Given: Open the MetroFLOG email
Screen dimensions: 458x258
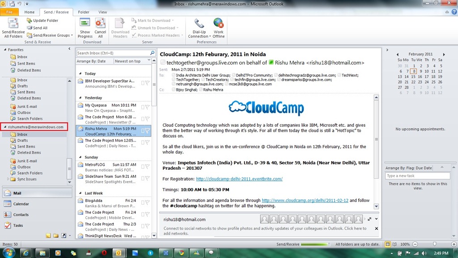Looking at the screenshot, I should [114, 167].
